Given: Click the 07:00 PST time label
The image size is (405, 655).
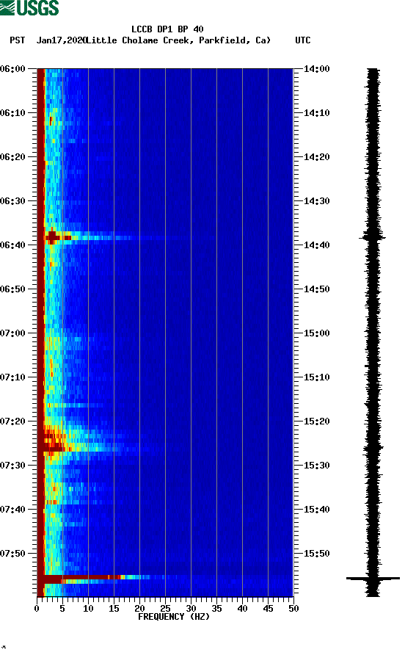Looking at the screenshot, I should 13,333.
